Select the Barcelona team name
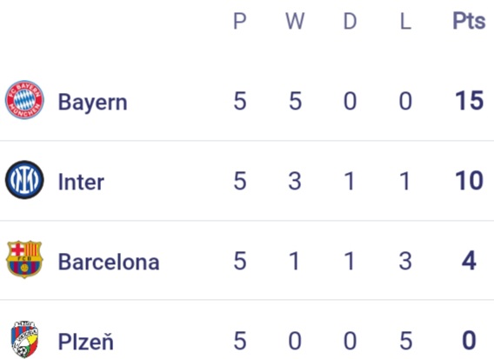494x359 pixels. pos(109,262)
